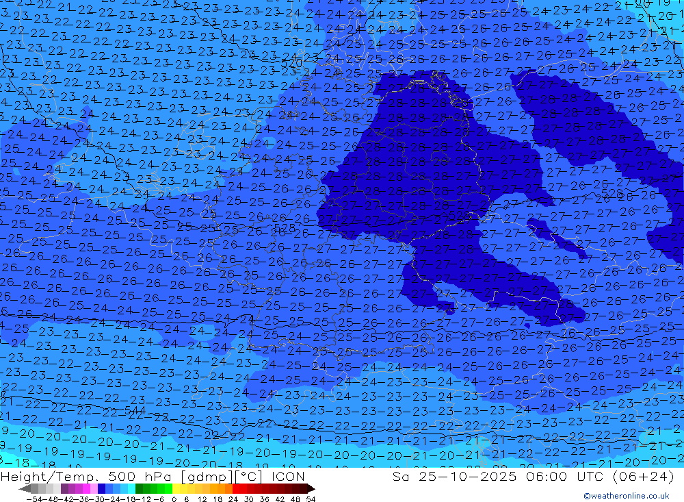684x502 pixels.
Task: Click the pure red legend swatch at 24
Action: pos(236,488)
